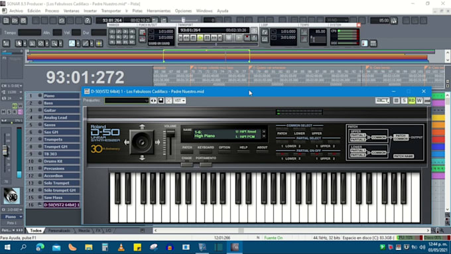
Task: Toggle track Record R button in inspector
Action: (x=15, y=111)
